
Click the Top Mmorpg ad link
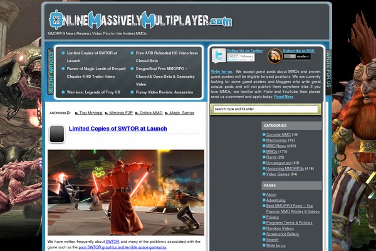tap(89, 113)
